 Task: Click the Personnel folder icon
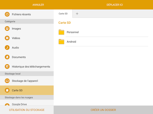click(x=61, y=32)
